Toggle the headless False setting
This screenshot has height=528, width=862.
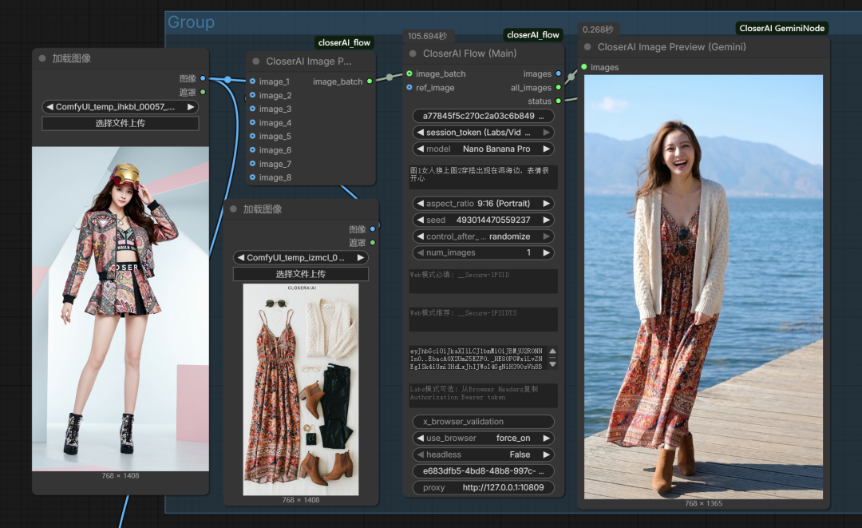point(483,455)
